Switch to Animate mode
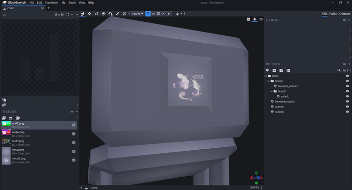Viewport: 352px width, 190px height. coord(344,14)
